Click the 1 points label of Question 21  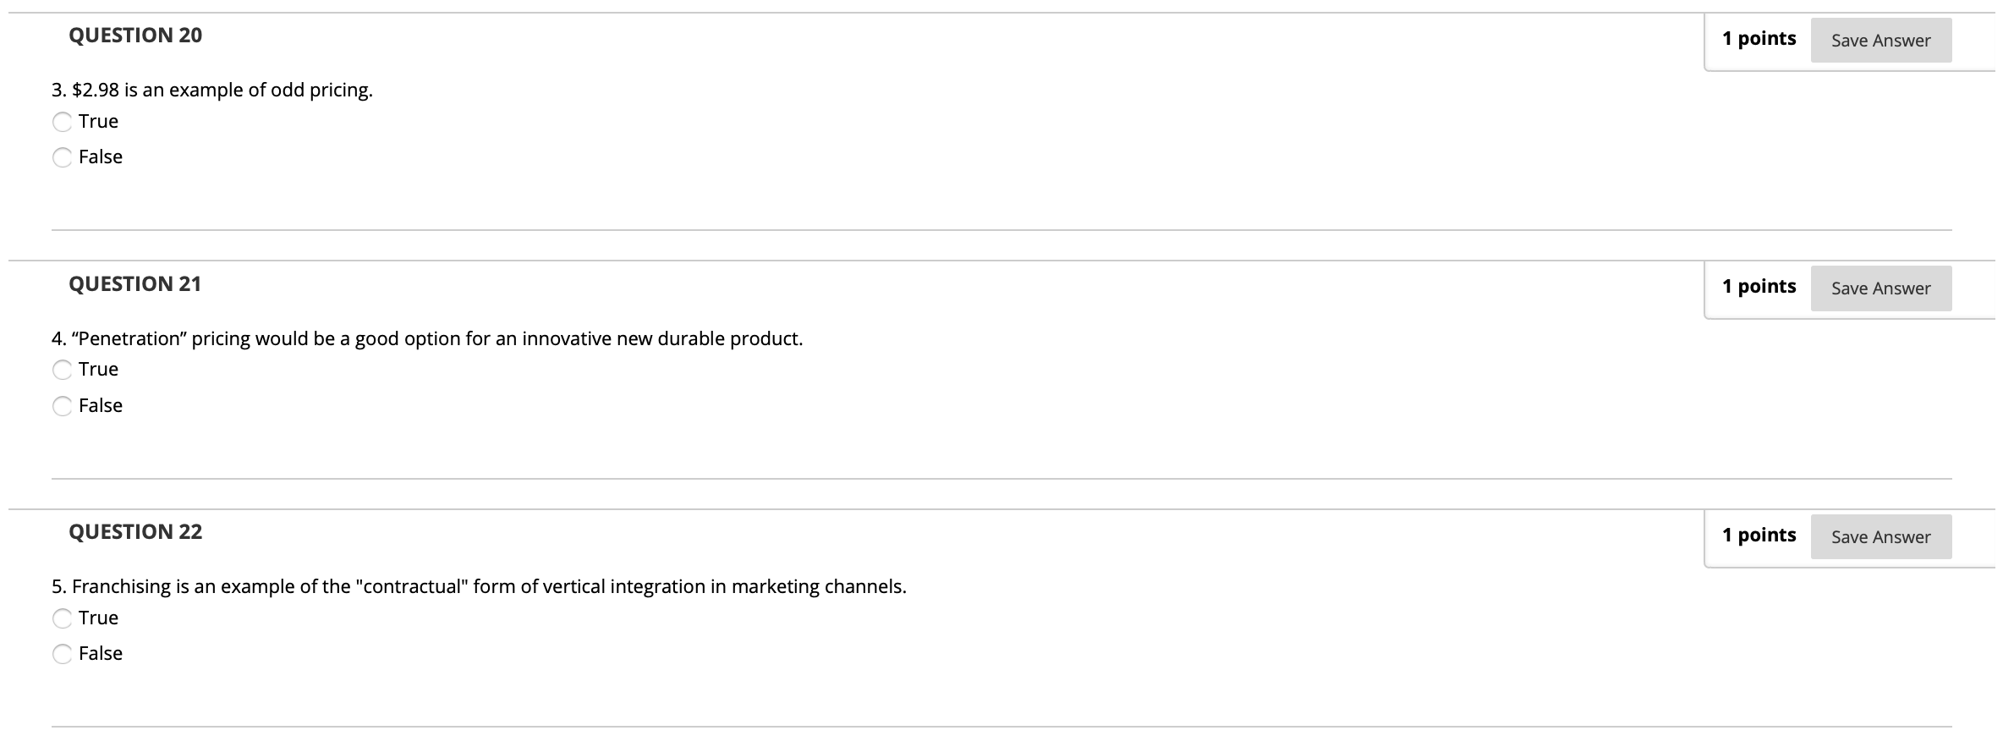(1759, 287)
